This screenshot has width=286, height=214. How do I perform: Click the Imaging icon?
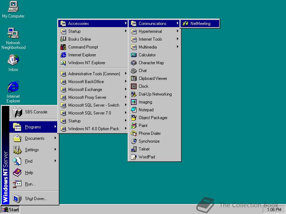click(134, 102)
